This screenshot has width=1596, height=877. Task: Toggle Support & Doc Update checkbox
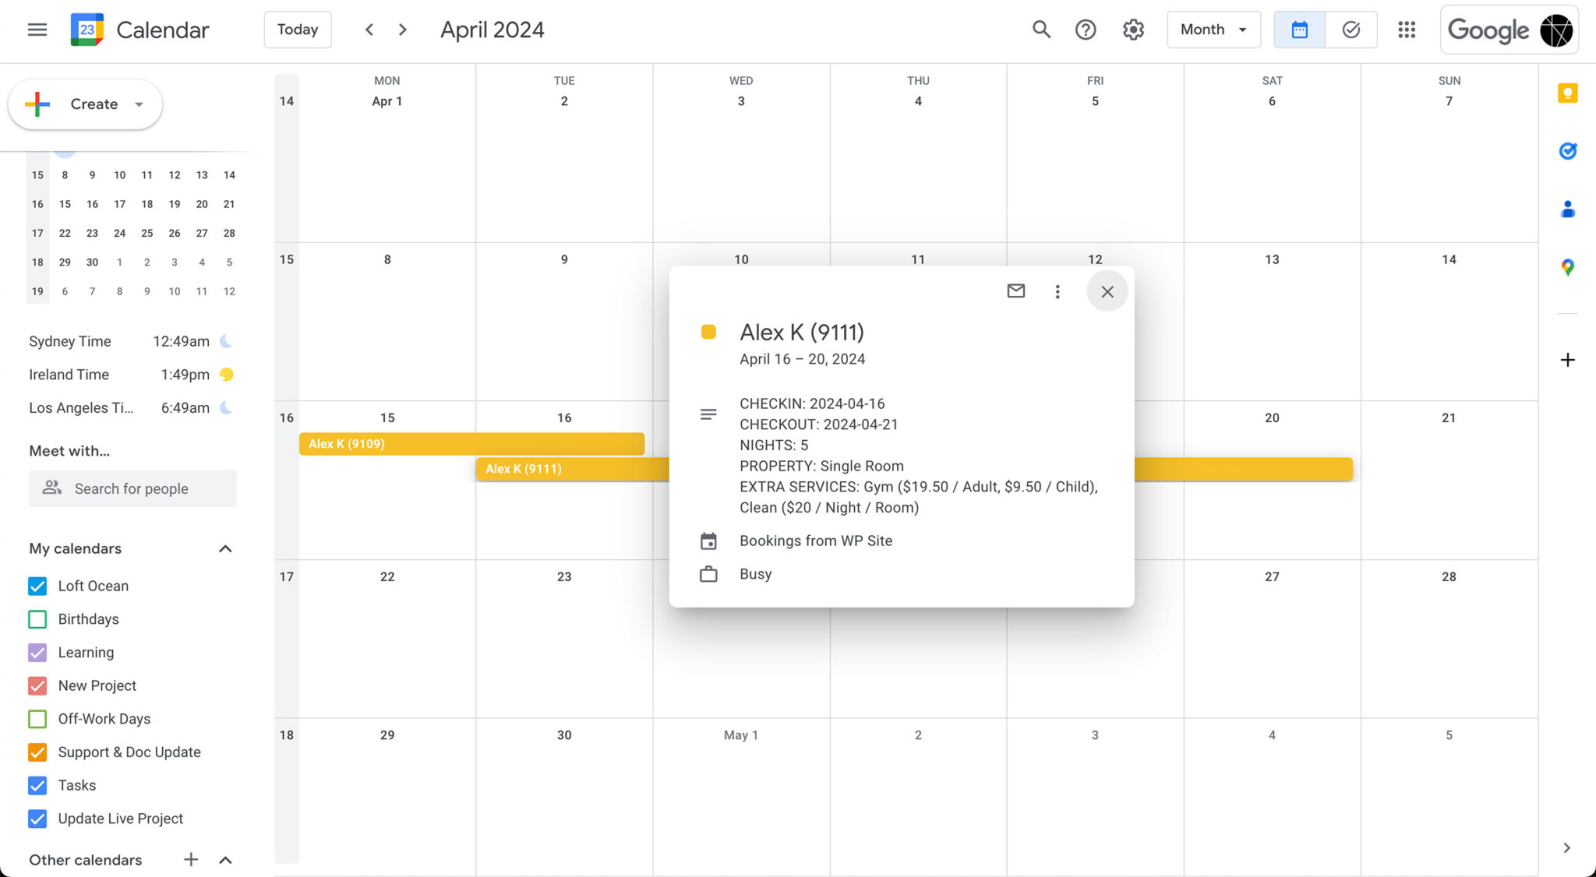click(x=37, y=752)
